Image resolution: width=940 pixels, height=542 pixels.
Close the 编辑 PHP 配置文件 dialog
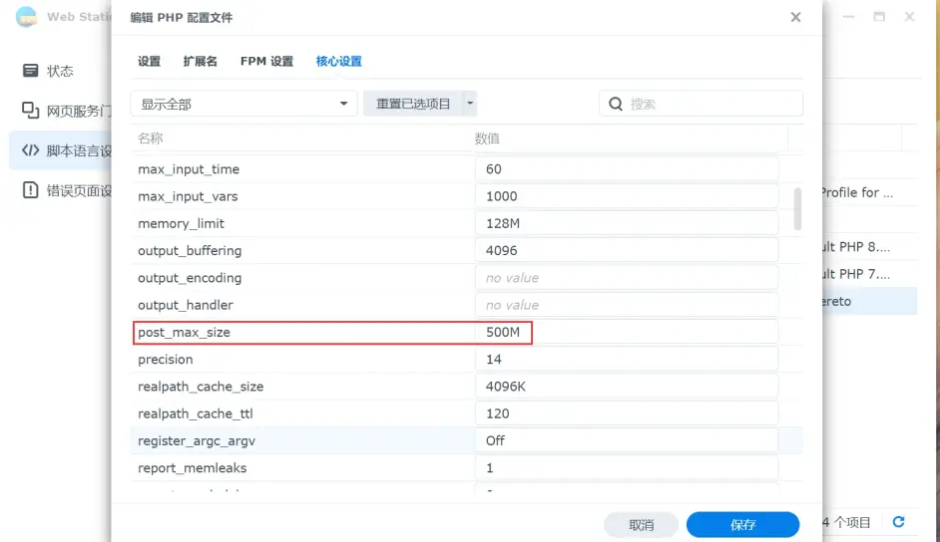click(x=795, y=18)
